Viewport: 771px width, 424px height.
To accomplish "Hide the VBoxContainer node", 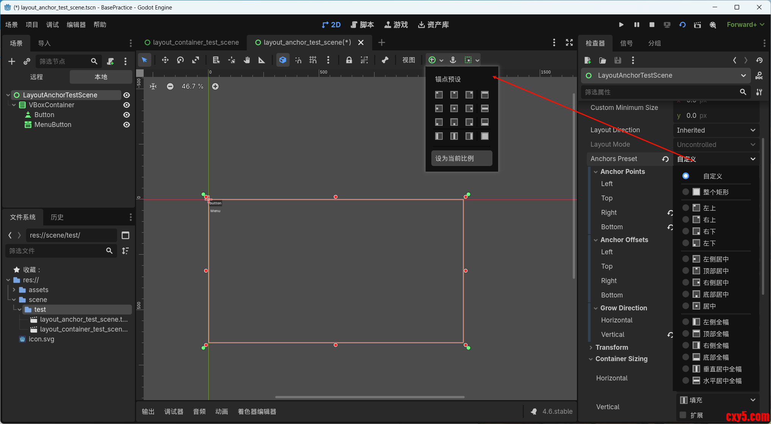I will [x=127, y=105].
